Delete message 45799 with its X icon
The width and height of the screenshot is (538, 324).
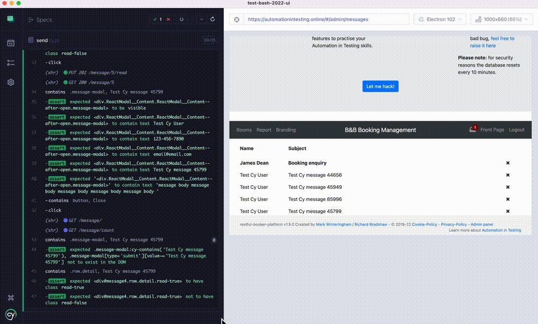click(508, 211)
